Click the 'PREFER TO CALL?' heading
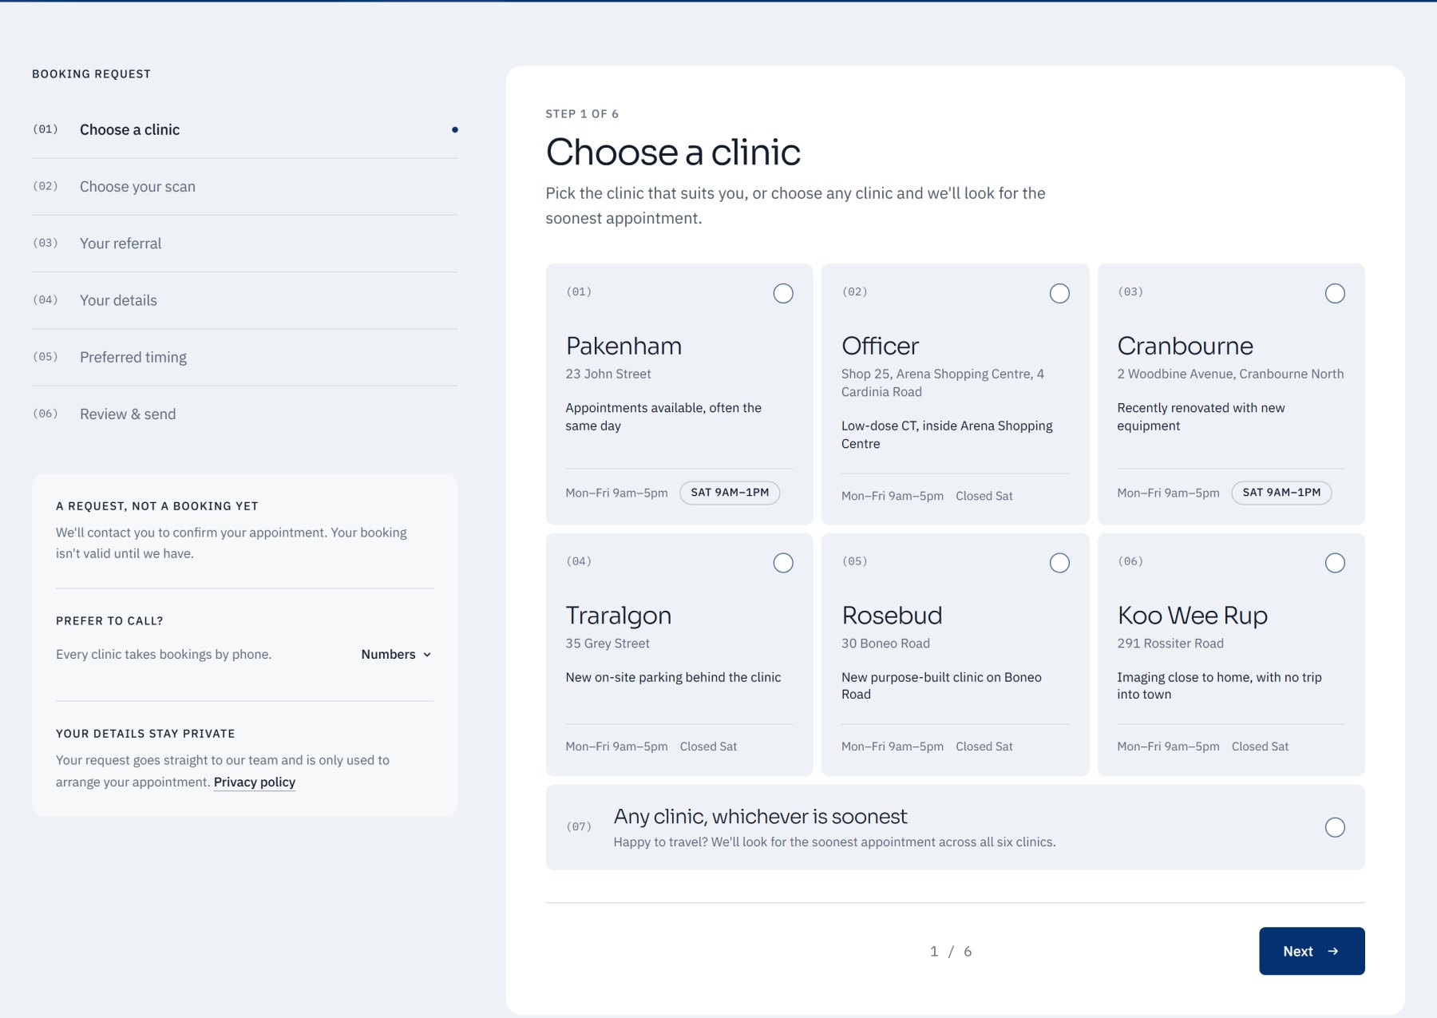The width and height of the screenshot is (1437, 1018). [x=109, y=621]
